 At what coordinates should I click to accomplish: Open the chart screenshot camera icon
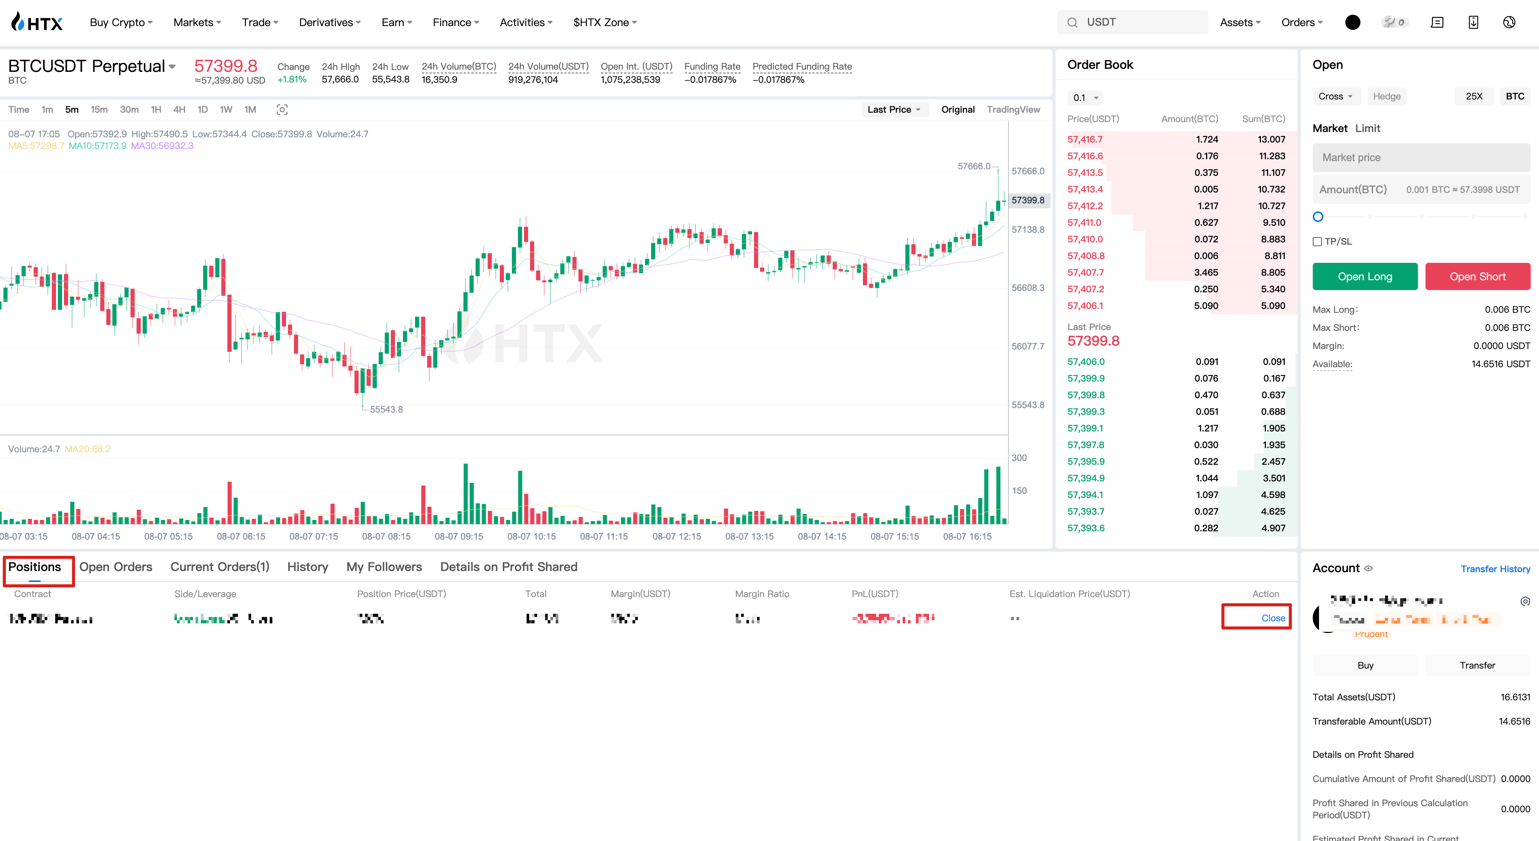tap(282, 110)
